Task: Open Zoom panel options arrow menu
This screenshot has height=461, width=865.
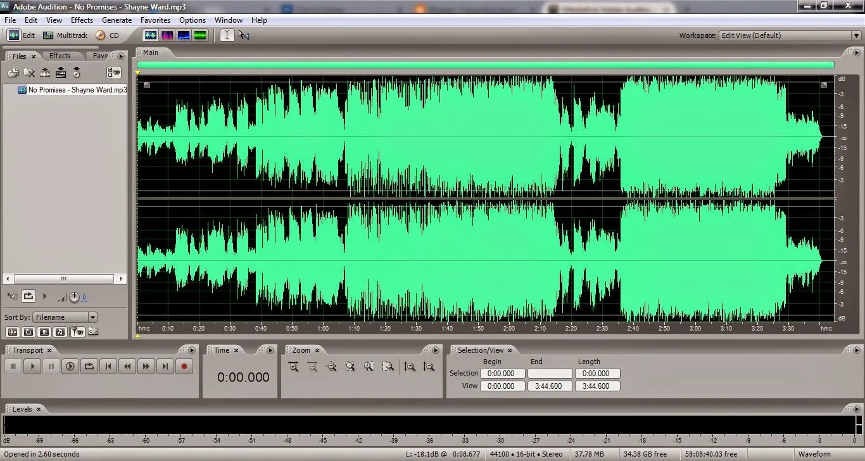Action: 435,350
